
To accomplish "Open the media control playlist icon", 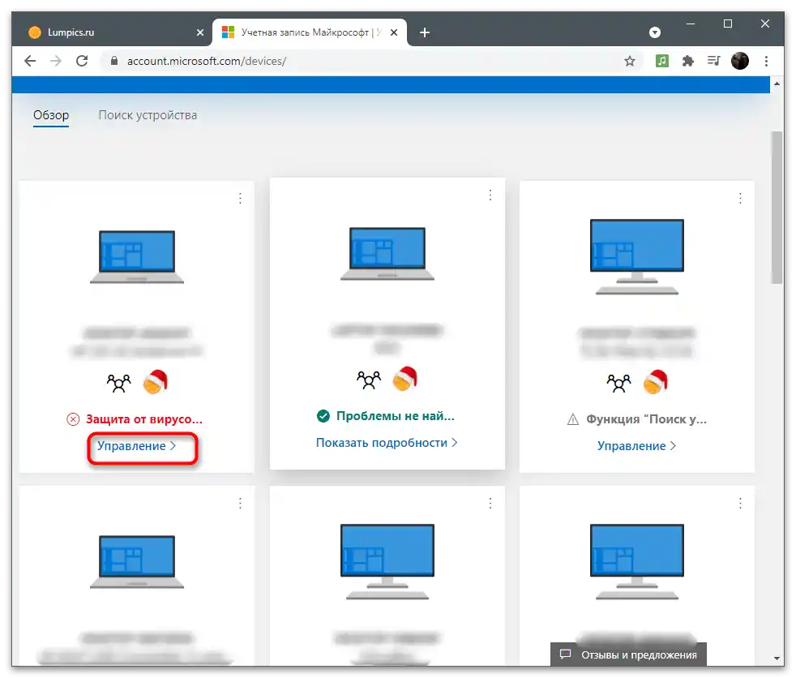I will (714, 62).
